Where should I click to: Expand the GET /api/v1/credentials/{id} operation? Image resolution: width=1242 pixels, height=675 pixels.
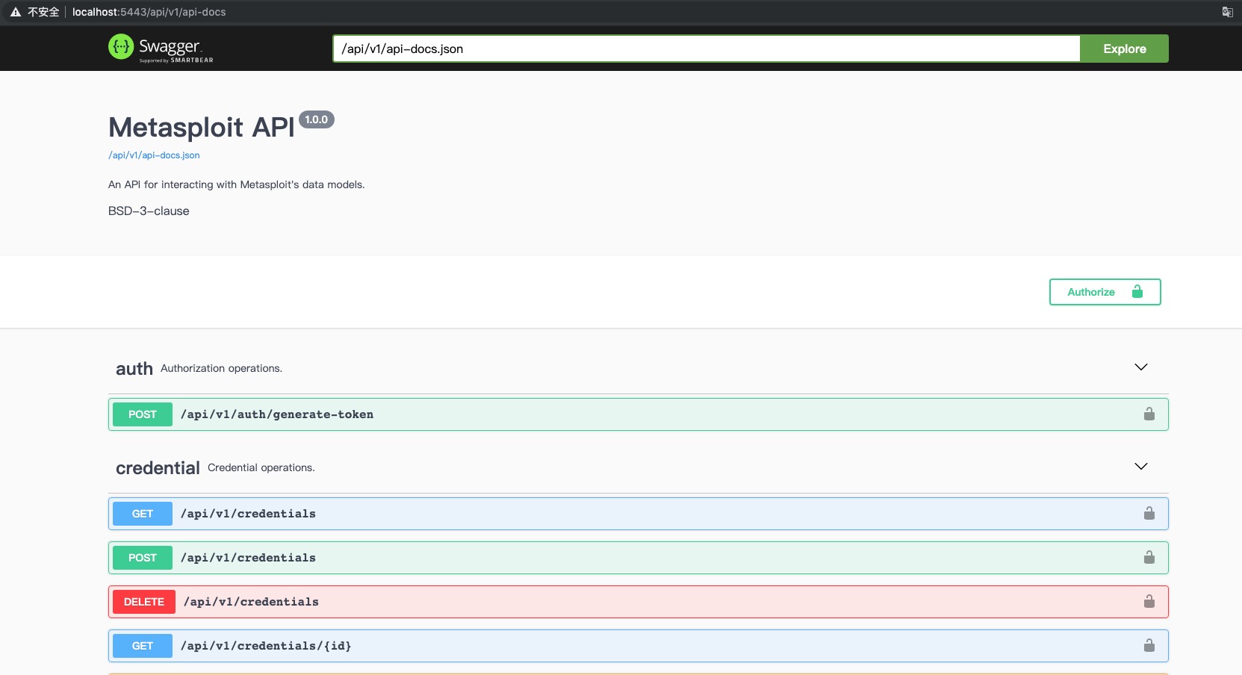pos(639,646)
